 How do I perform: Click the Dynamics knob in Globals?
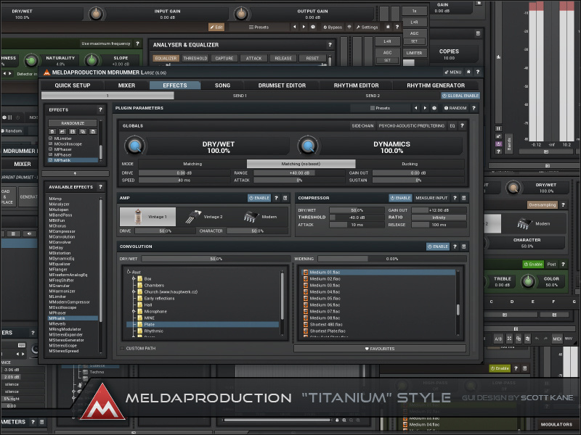[308, 146]
